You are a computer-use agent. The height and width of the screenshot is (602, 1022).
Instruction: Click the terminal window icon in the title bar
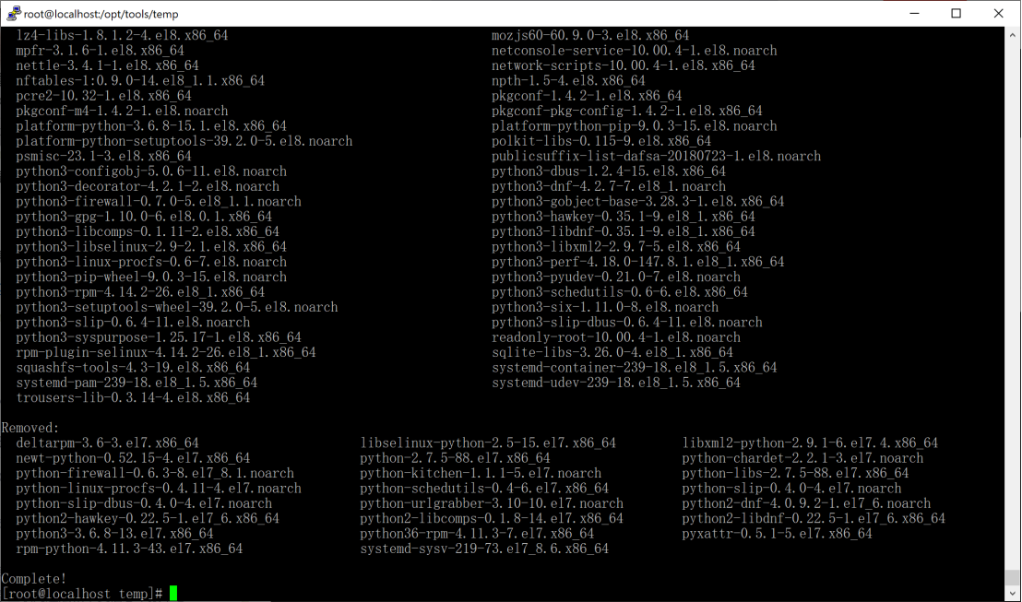[15, 13]
